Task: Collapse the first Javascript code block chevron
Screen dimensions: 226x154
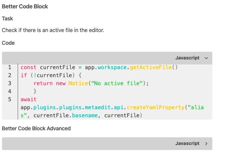Action: tap(206, 58)
